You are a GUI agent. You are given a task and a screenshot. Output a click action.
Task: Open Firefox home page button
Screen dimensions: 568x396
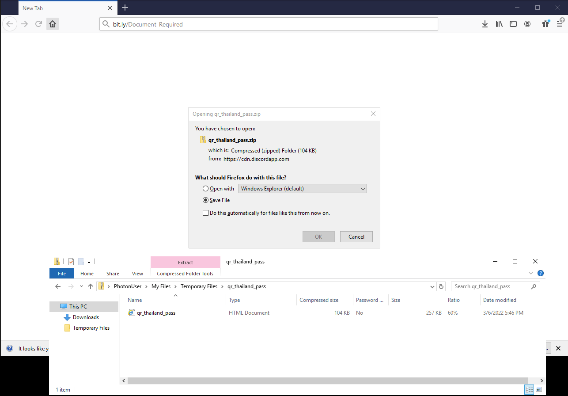(x=53, y=24)
